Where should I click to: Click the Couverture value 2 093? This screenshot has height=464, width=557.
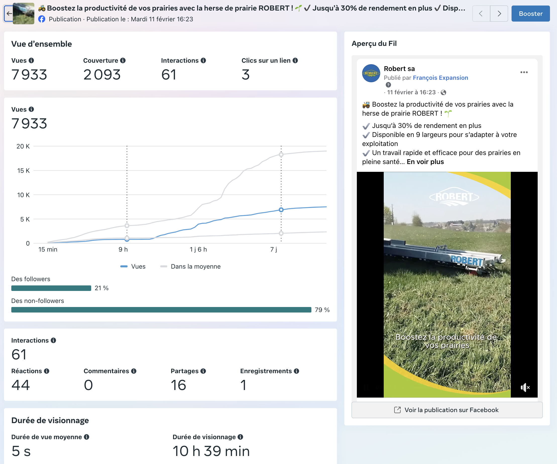coord(102,75)
